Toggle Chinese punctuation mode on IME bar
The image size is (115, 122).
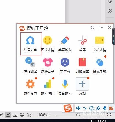(85, 108)
